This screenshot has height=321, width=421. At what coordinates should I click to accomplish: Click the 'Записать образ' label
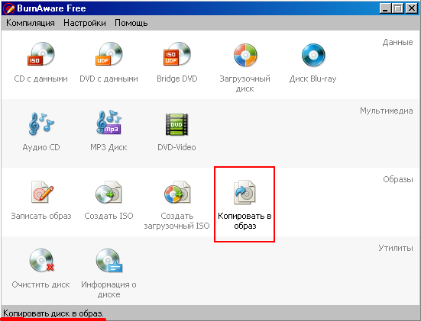(x=41, y=216)
